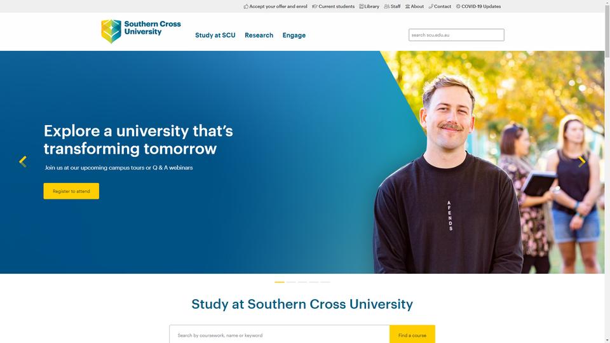Select the last carousel slide indicator
Image resolution: width=610 pixels, height=343 pixels.
pos(325,282)
